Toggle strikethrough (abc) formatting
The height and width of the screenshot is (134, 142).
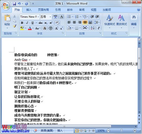click(x=40, y=23)
